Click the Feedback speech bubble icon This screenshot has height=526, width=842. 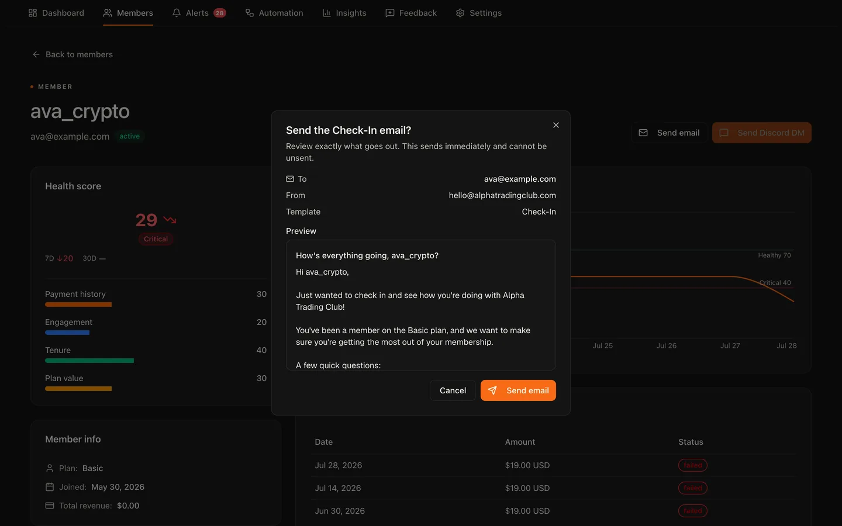coord(390,13)
